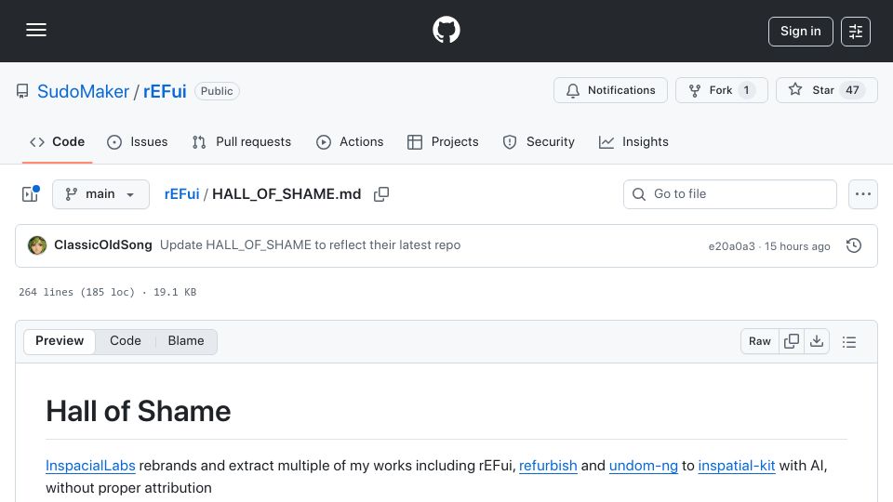Go to rEFui root in breadcrumb
This screenshot has height=502, width=893.
(x=181, y=194)
